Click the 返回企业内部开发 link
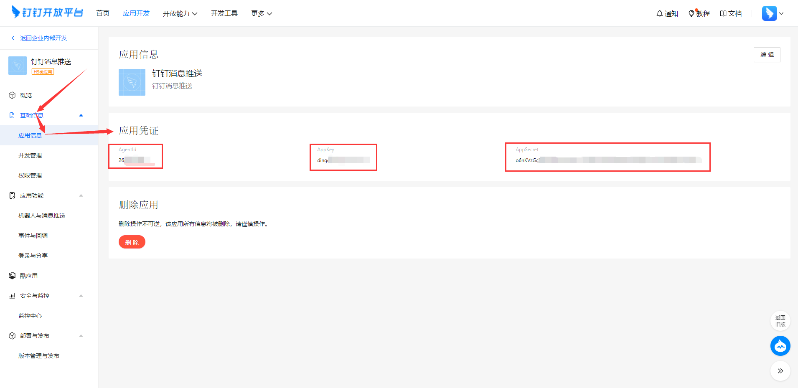Screen dimensions: 798x388 43,38
